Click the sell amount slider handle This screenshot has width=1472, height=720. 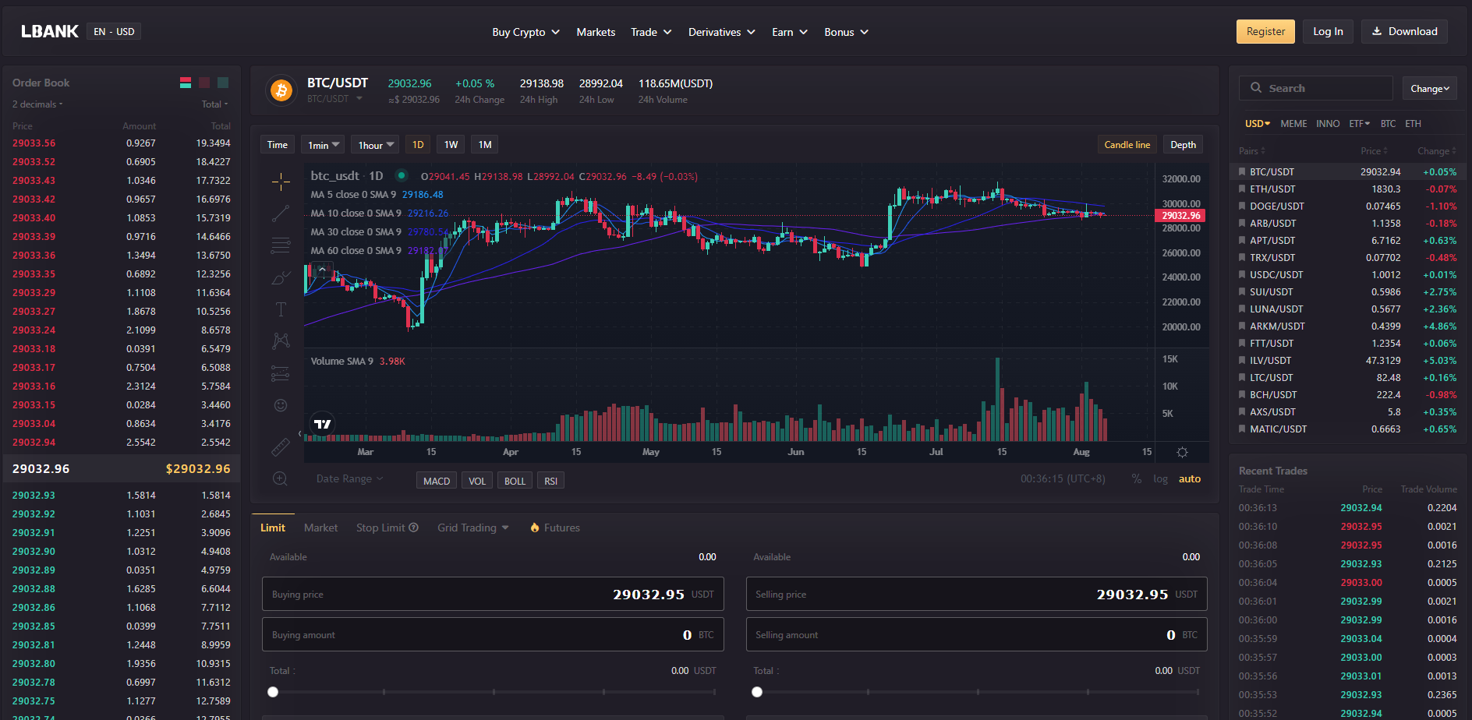(x=757, y=692)
